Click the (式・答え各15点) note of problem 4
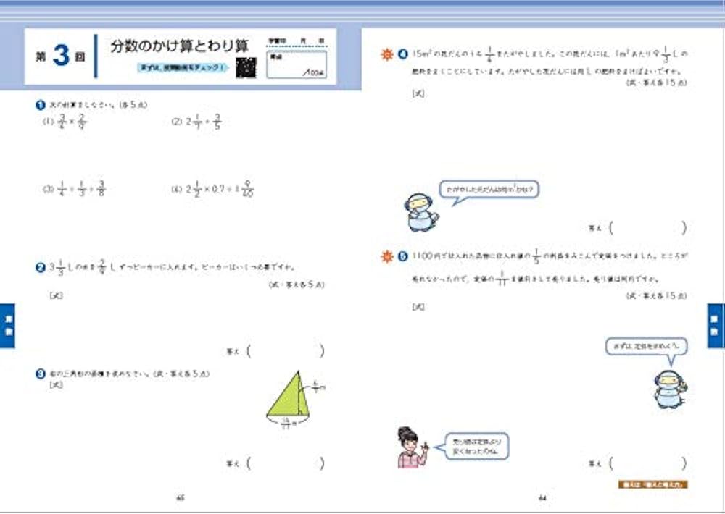 point(657,83)
